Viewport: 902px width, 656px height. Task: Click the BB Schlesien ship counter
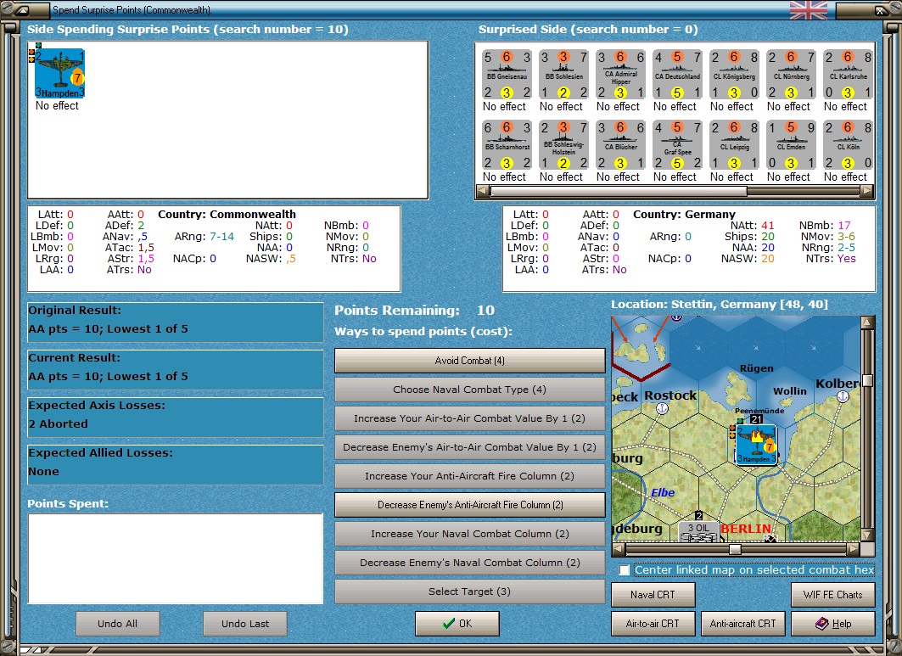coord(563,75)
